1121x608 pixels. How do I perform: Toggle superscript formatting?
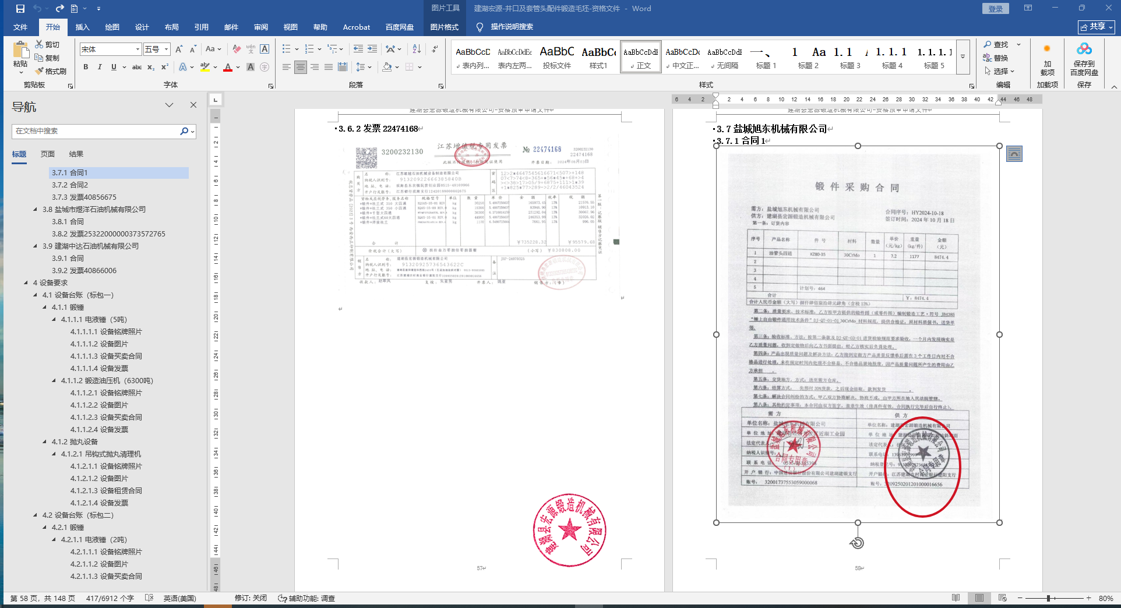tap(165, 67)
